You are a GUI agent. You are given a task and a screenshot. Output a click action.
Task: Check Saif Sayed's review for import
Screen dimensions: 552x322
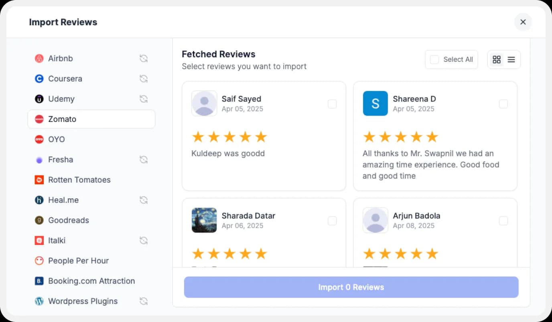tap(332, 104)
